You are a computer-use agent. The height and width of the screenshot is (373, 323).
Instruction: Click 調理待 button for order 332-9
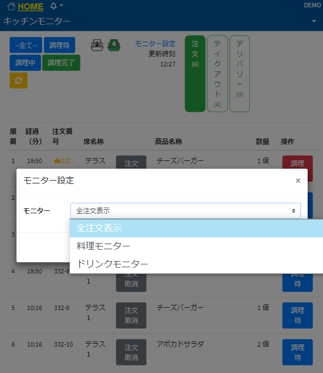(x=297, y=316)
